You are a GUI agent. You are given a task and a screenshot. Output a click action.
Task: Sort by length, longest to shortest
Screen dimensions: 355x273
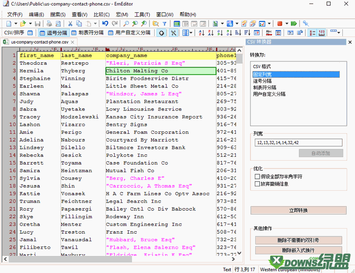pos(247,33)
